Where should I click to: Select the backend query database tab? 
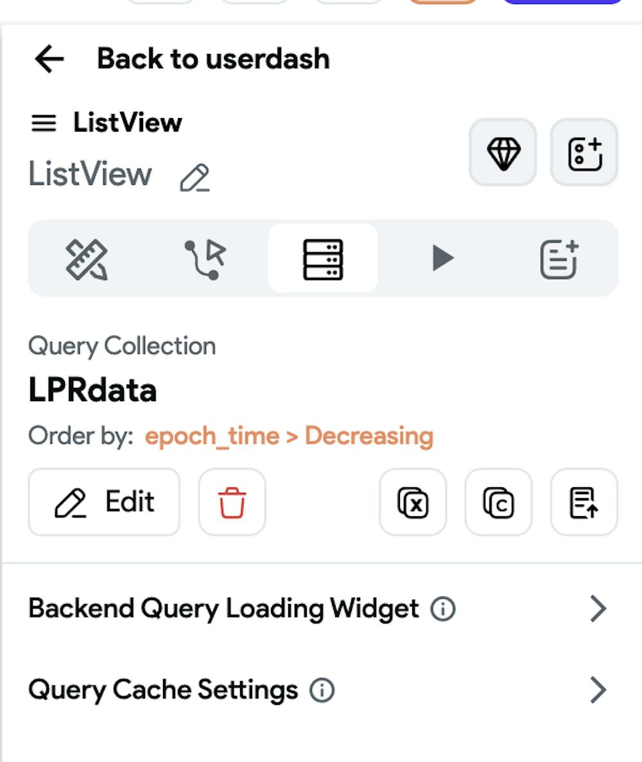(323, 259)
